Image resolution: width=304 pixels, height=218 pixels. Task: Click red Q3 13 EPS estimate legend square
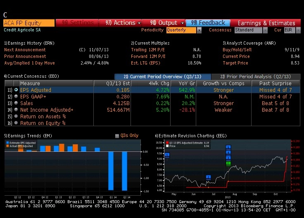click(x=167, y=143)
